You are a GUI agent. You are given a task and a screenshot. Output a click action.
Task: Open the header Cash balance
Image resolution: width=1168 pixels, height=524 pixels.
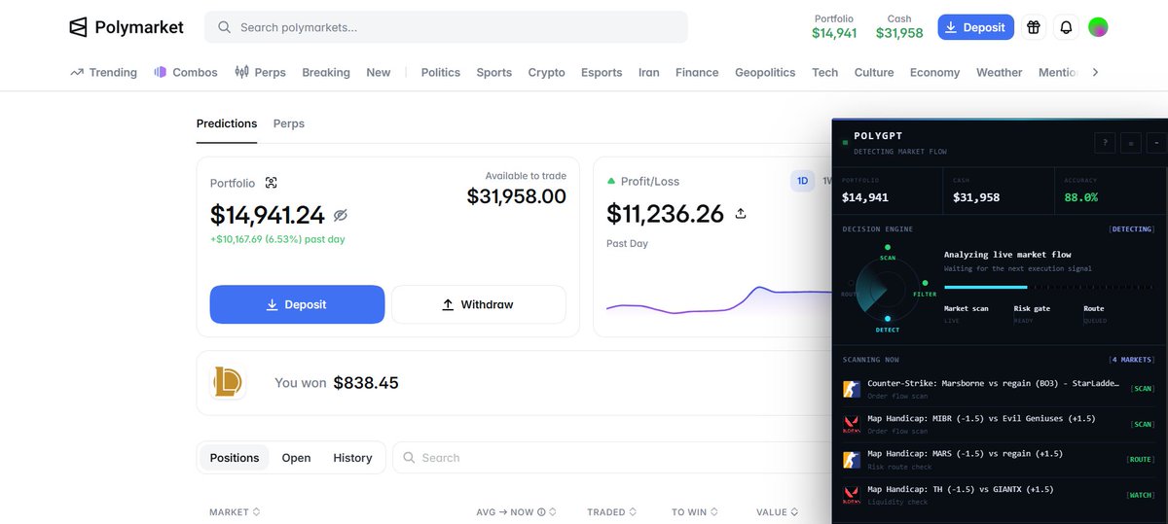click(899, 26)
